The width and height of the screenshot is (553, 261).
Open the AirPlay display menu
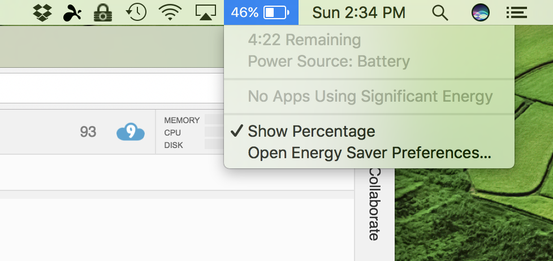(x=206, y=12)
